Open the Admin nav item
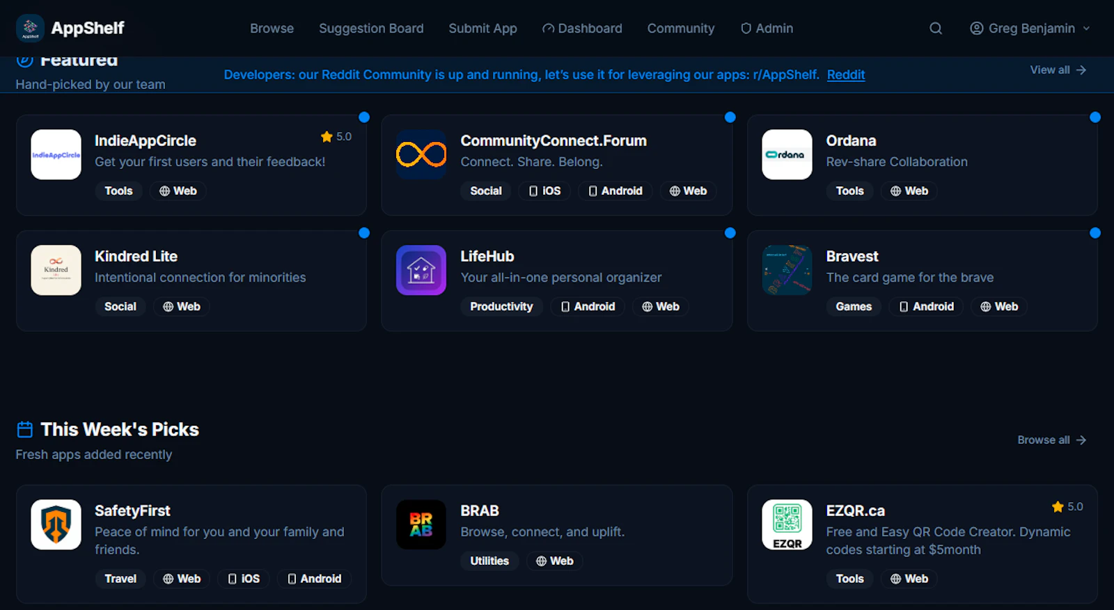1114x610 pixels. coord(767,29)
